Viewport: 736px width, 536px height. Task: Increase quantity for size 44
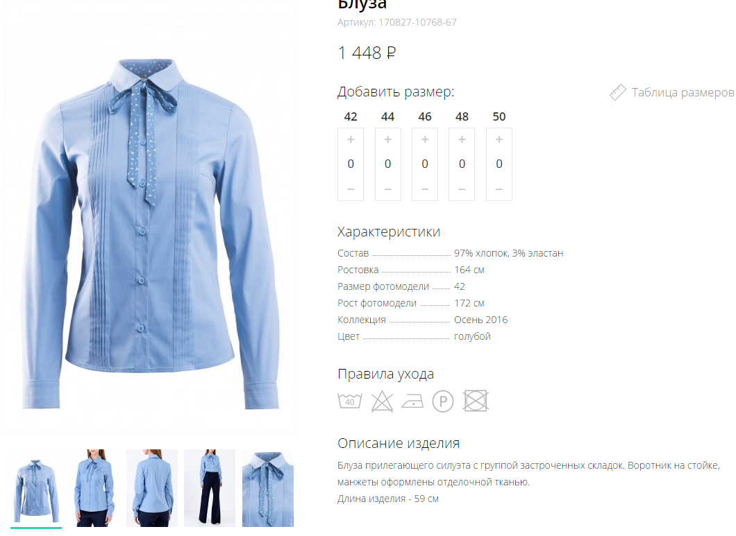(x=387, y=139)
